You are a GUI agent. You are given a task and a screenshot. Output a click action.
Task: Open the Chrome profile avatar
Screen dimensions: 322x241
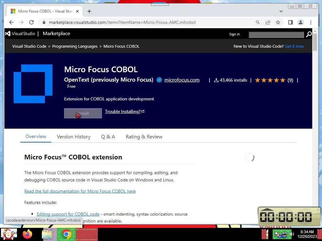[300, 22]
